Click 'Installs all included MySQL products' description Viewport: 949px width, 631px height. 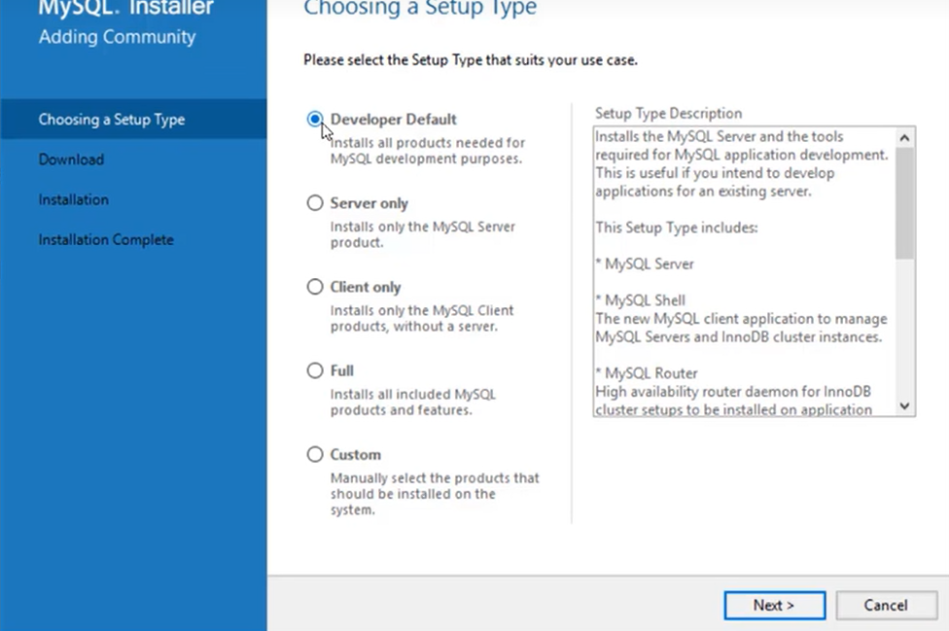coord(413,403)
